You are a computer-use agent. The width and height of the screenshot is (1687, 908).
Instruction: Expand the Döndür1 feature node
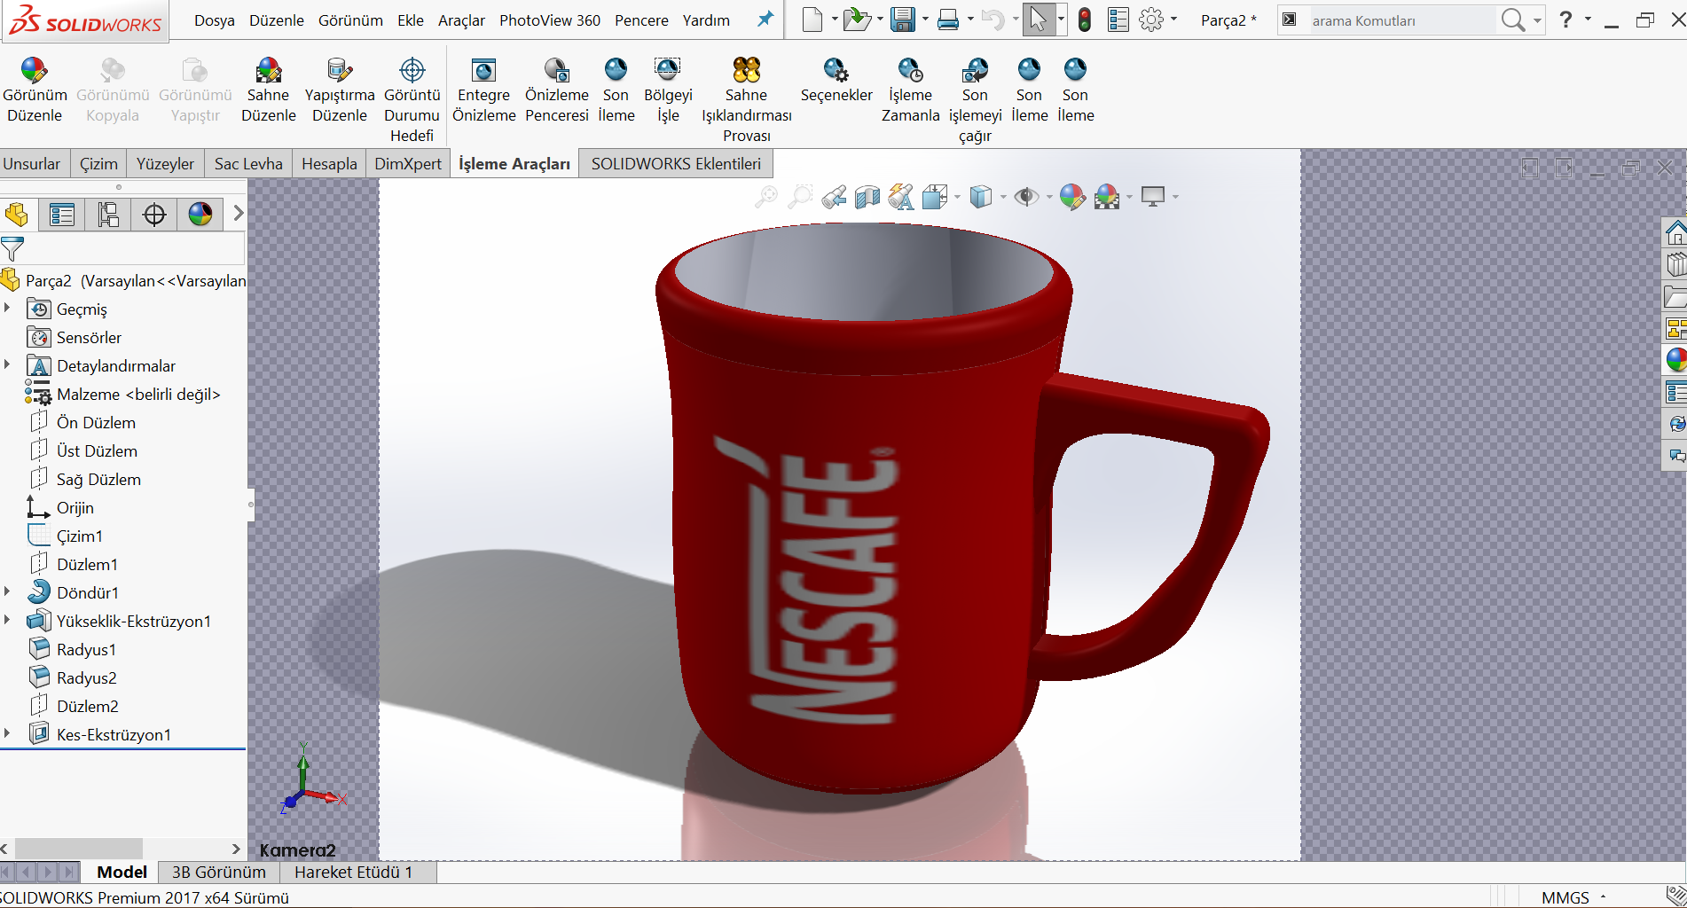coord(8,591)
